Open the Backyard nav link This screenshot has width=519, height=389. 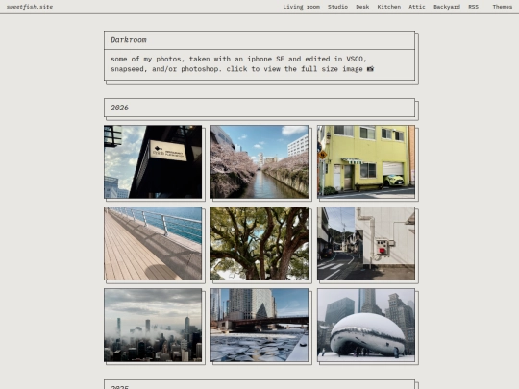tap(447, 7)
